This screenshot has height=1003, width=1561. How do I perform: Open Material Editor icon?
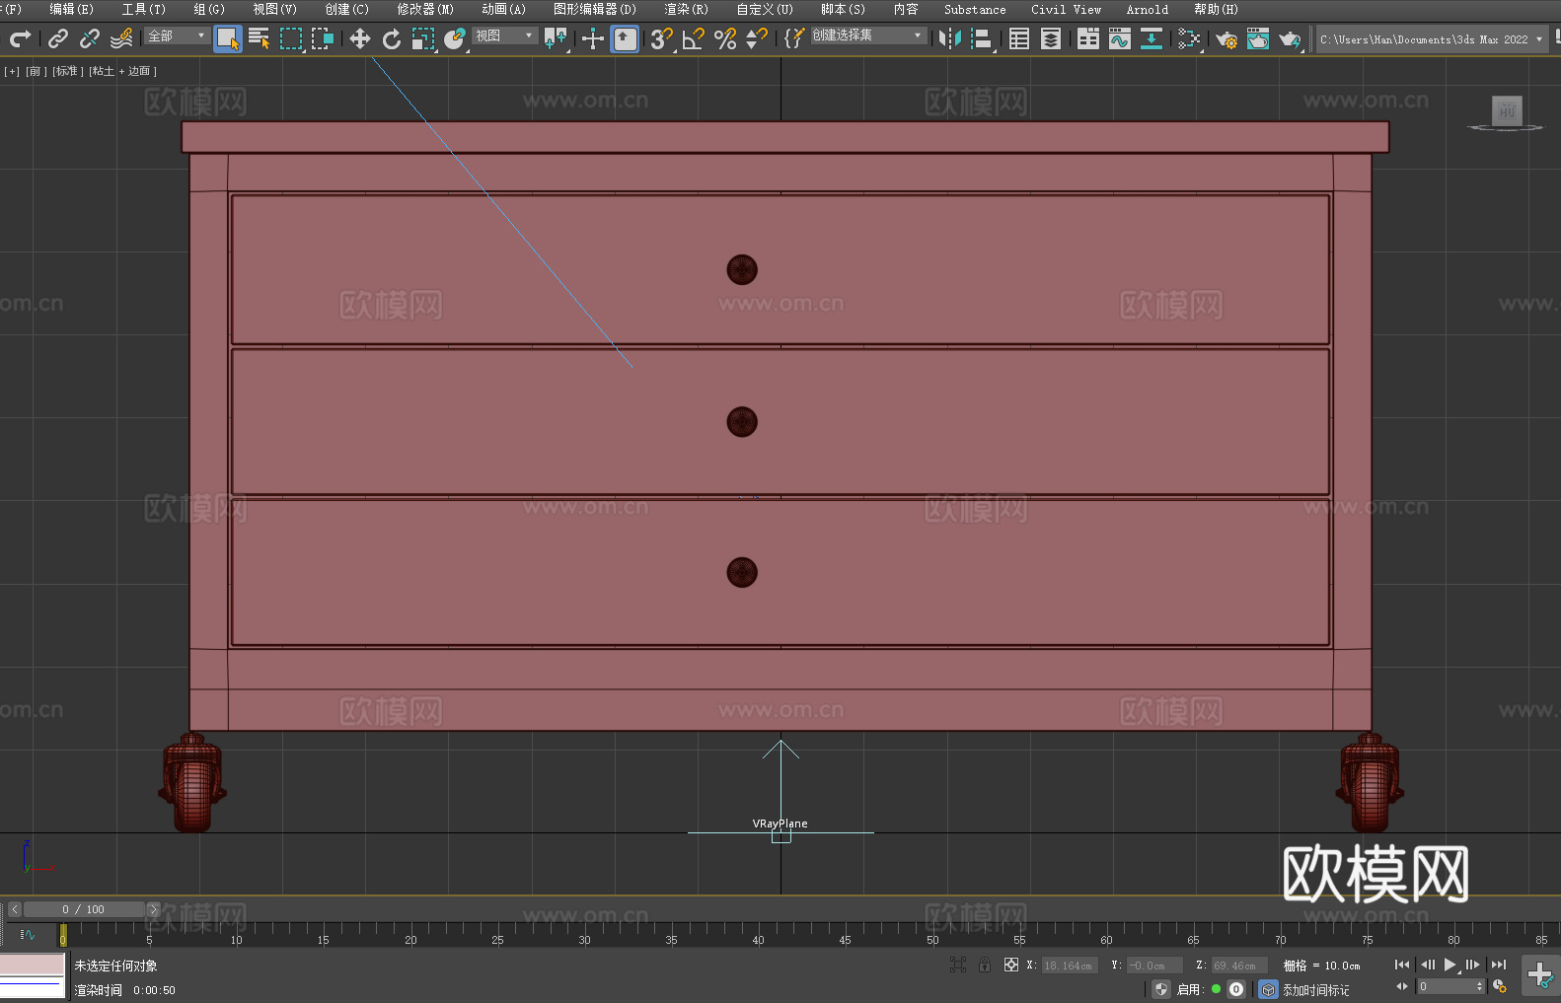pos(1189,38)
